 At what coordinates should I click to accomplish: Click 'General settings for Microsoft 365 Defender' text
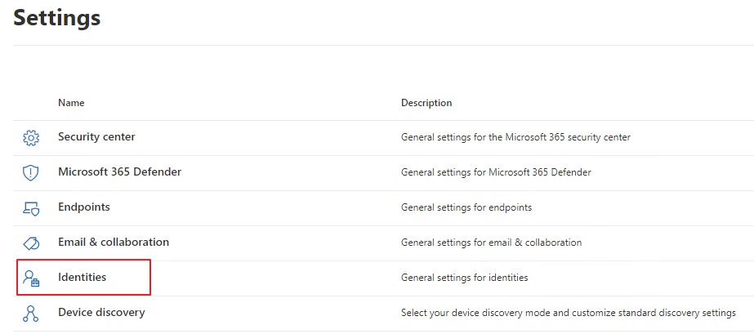coord(496,172)
